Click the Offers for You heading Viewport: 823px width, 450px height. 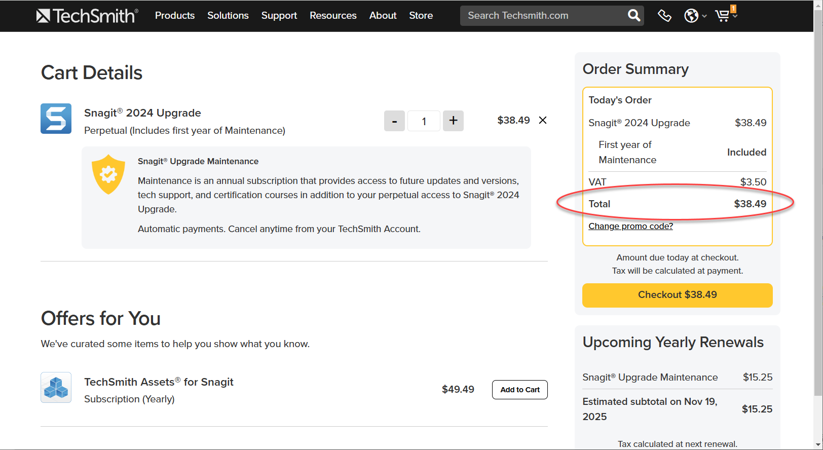pyautogui.click(x=101, y=318)
